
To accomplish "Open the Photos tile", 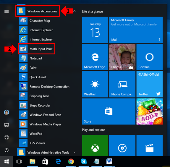I will point(122,57).
